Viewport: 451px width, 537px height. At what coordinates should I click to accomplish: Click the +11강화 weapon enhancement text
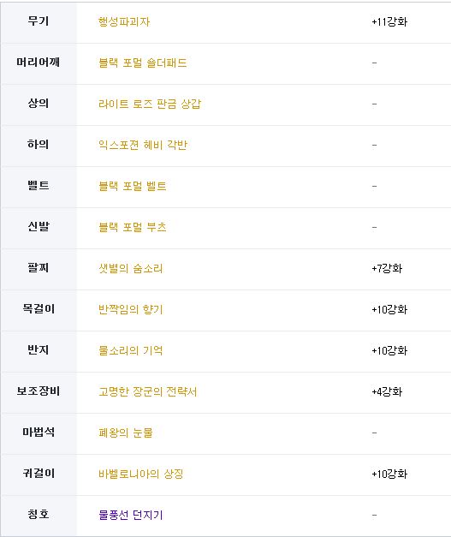pos(389,22)
